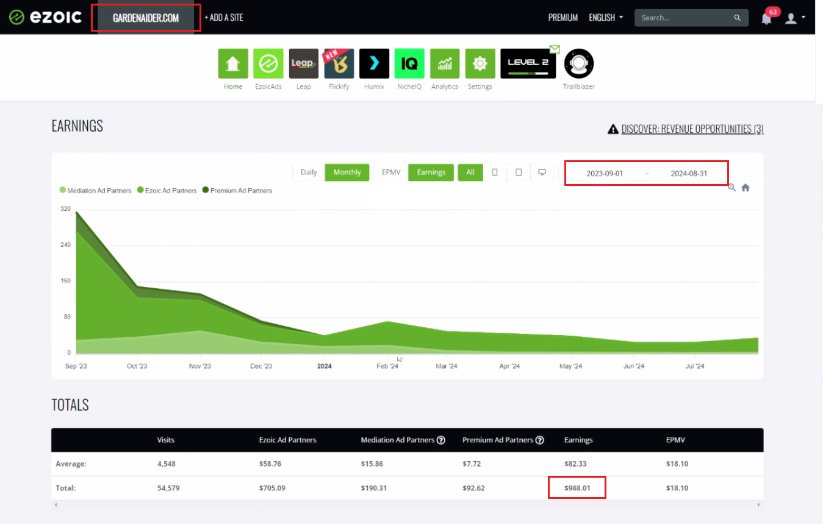The width and height of the screenshot is (823, 524).
Task: Click Mediation Ad Partners help question mark
Action: [441, 440]
